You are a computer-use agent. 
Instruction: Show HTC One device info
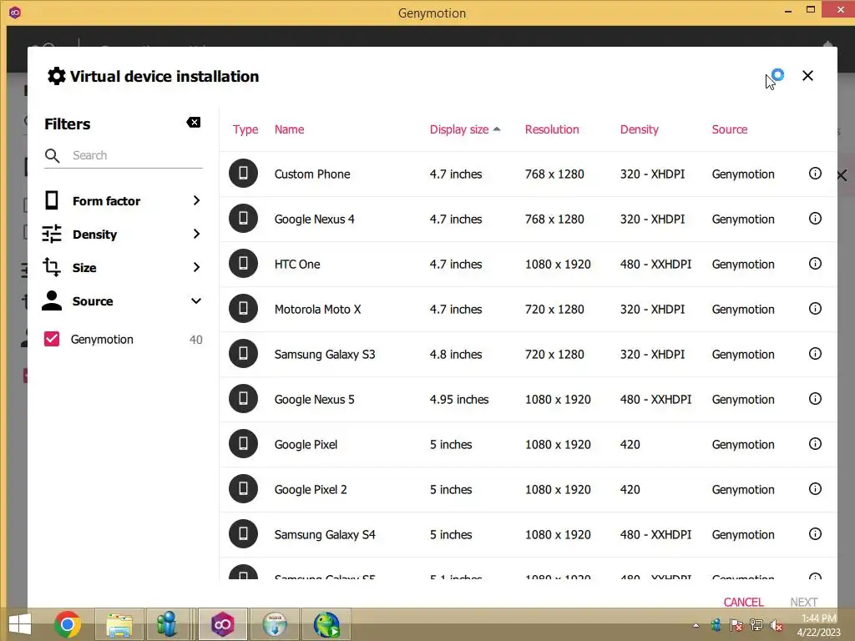click(815, 264)
